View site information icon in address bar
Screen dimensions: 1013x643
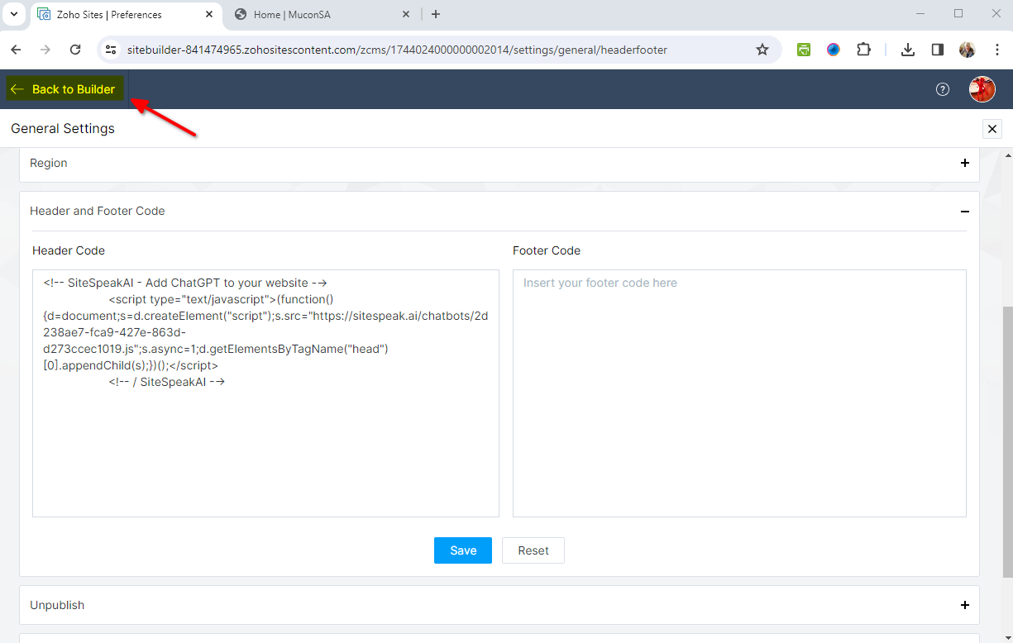pyautogui.click(x=111, y=50)
